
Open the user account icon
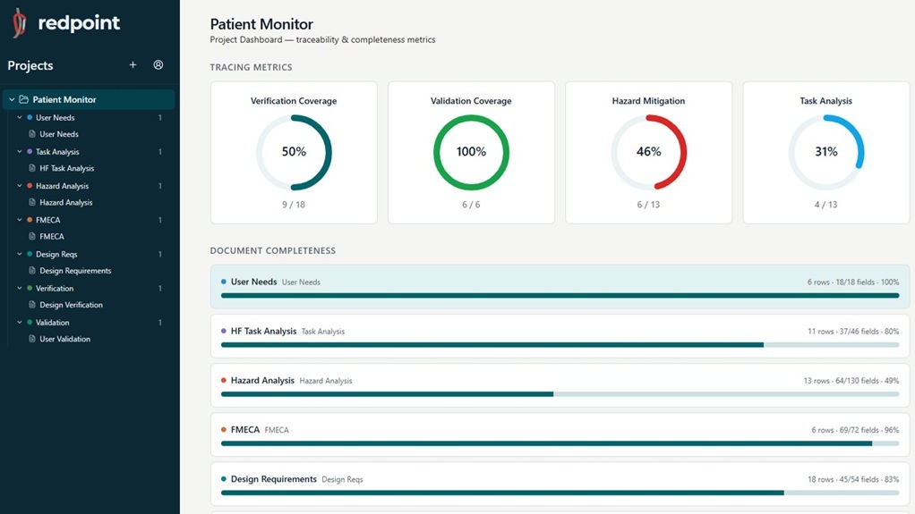point(158,64)
